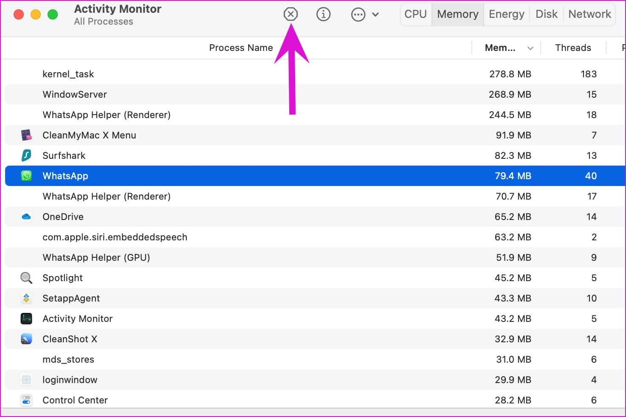This screenshot has height=417, width=626.
Task: Show the Network tab
Action: (x=589, y=14)
